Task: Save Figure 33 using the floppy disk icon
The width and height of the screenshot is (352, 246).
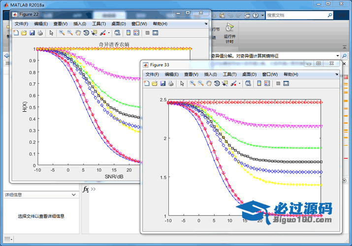Action: [163, 84]
